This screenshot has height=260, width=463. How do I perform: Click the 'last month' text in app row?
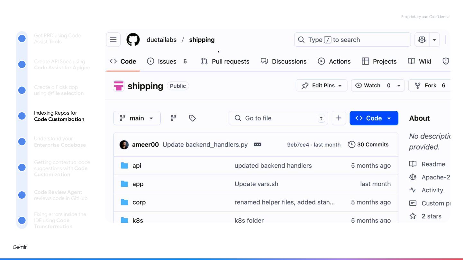(x=375, y=184)
